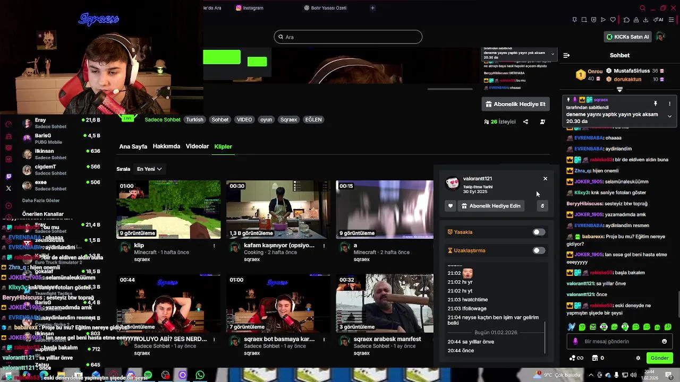Click the gift shop icon below chat input
This screenshot has height=382, width=680.
[595, 358]
